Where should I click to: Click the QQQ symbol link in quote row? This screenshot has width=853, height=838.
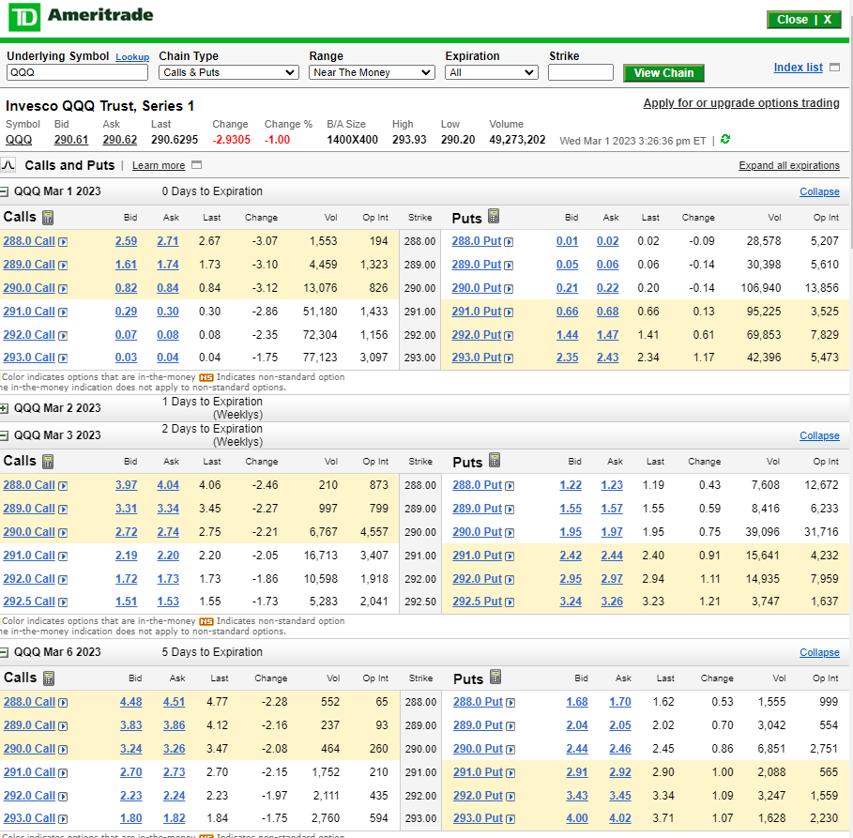pos(19,140)
